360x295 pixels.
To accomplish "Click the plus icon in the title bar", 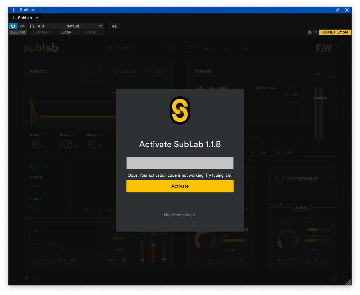I will (x=13, y=10).
